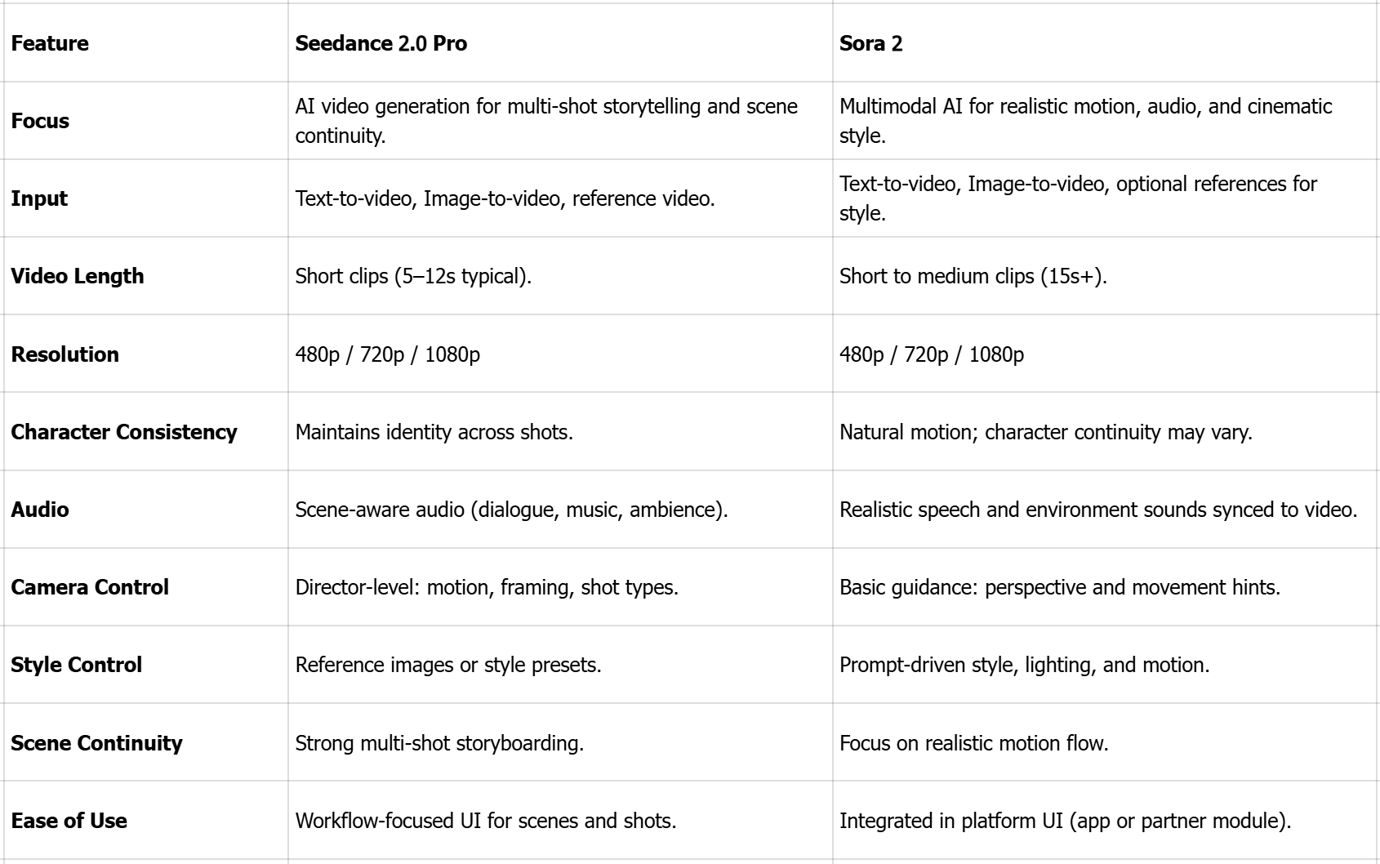Select the "Input" row label cell
Image resolution: width=1380 pixels, height=864 pixels.
coord(39,198)
